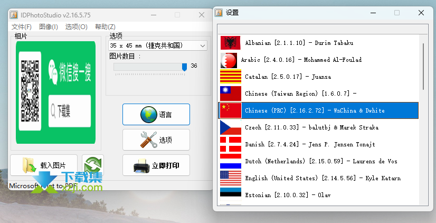This screenshot has width=436, height=223.
Task: Close the IDPhotoStudio main window
Action: tap(202, 15)
